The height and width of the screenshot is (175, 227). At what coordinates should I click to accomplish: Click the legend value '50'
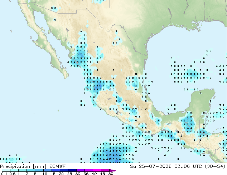(111, 174)
